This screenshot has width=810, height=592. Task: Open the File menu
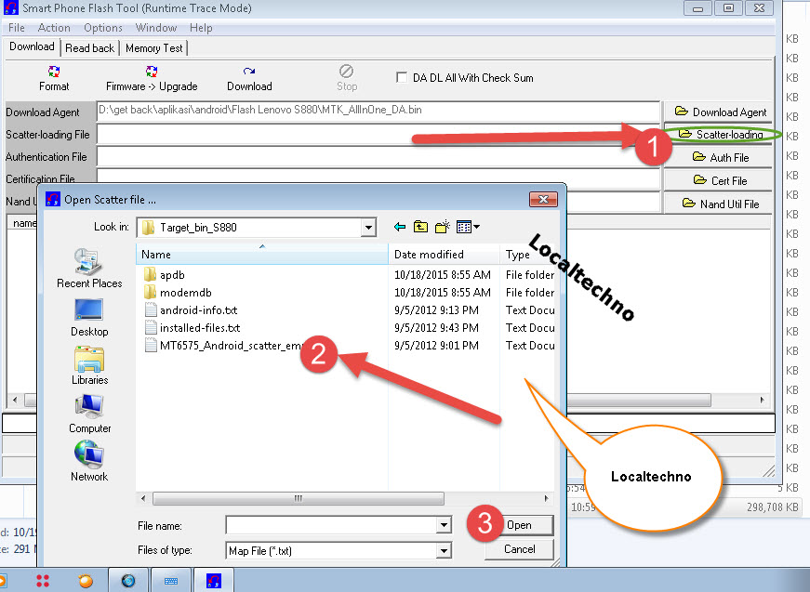pyautogui.click(x=17, y=28)
